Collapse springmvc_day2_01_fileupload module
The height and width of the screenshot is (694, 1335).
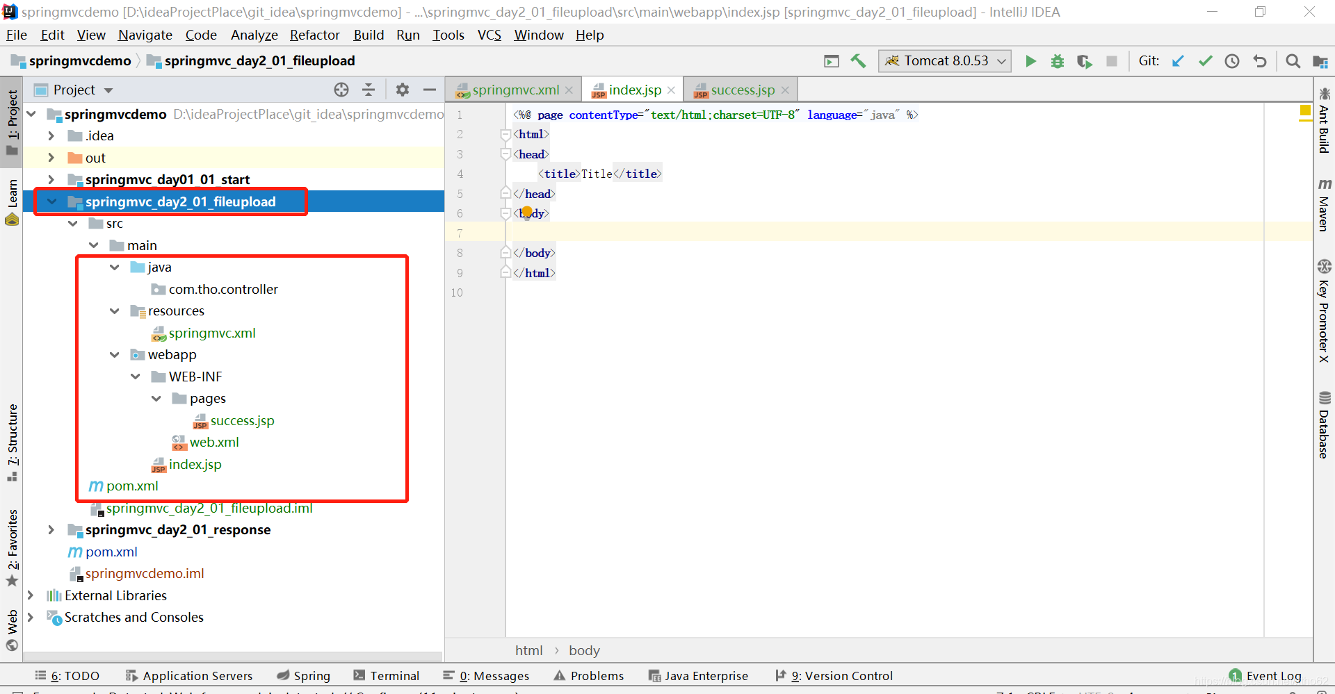51,201
